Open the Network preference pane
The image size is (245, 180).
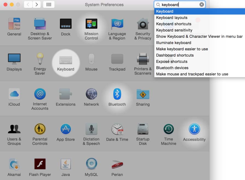(x=91, y=97)
